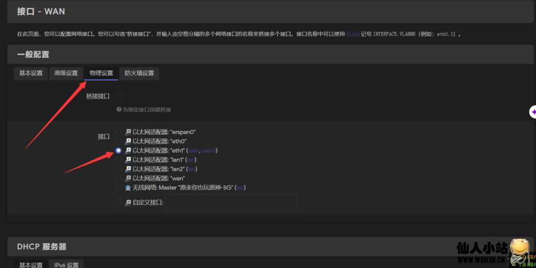
Task: Choose the lan1 adapter radio button
Action: [118, 159]
